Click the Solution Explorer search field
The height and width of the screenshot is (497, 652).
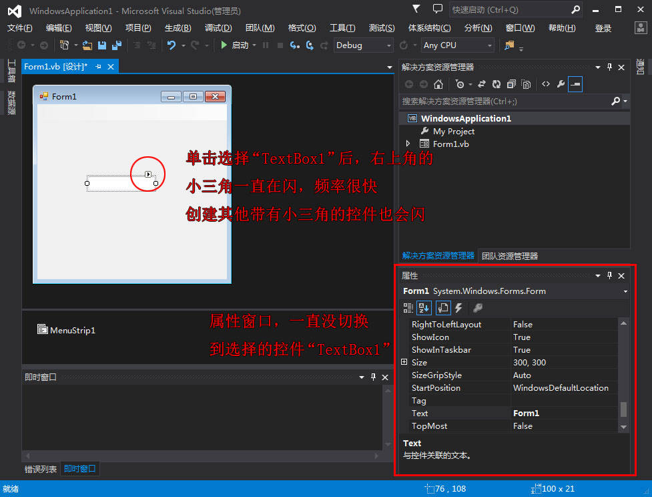pos(505,101)
